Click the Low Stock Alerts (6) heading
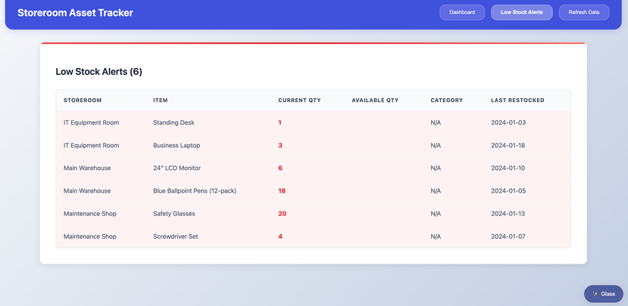The image size is (628, 306). coord(98,72)
